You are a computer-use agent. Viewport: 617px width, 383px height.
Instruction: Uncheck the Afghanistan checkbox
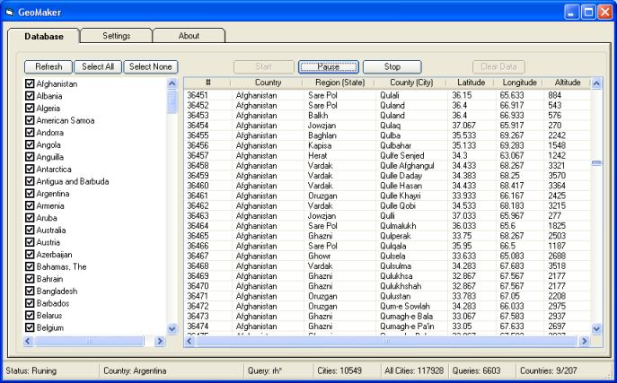point(30,84)
